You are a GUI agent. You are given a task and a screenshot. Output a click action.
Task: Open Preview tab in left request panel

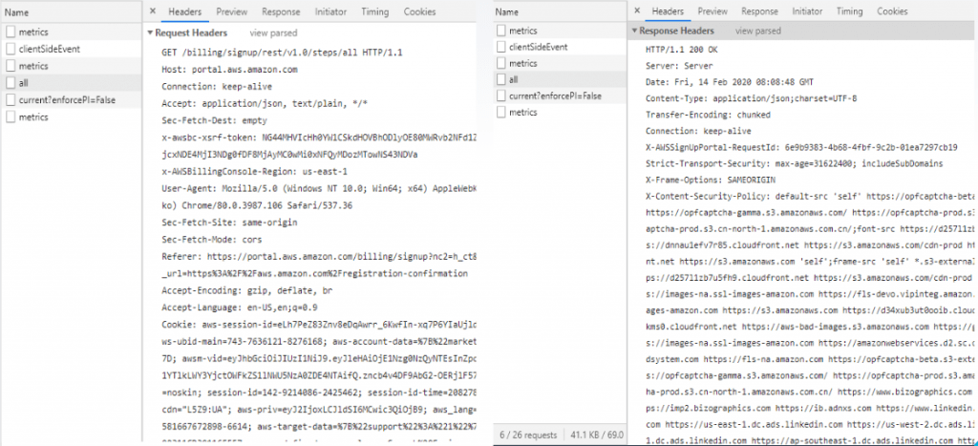(231, 11)
